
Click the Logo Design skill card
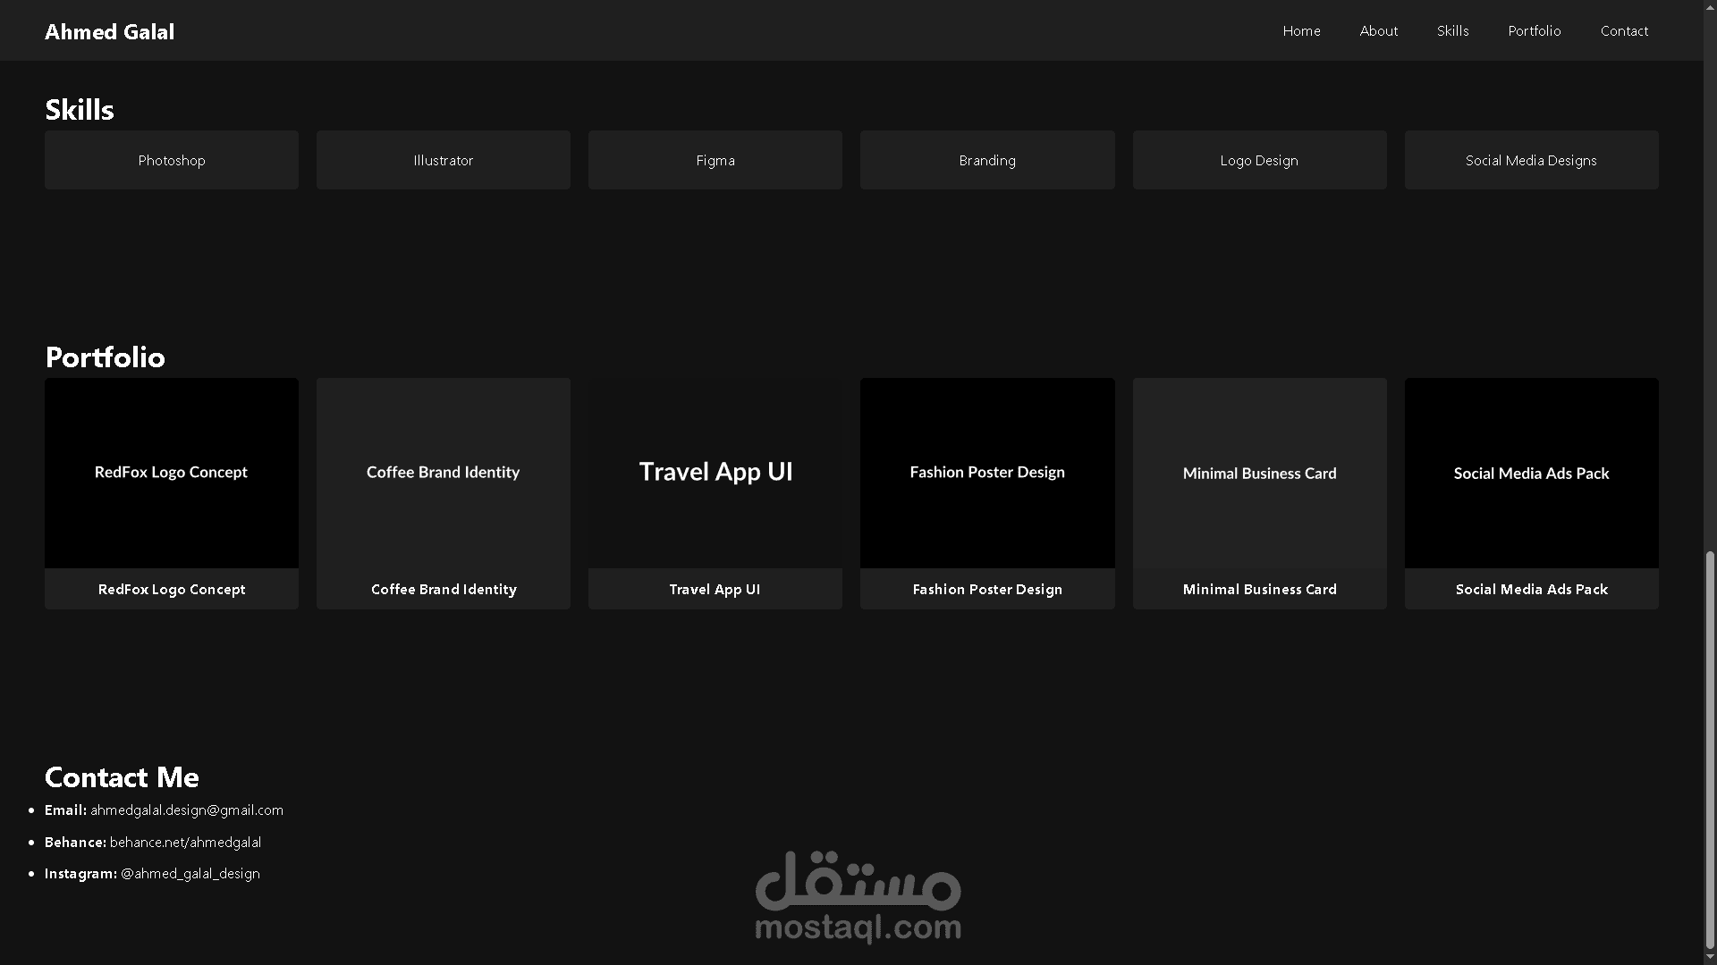(1259, 160)
